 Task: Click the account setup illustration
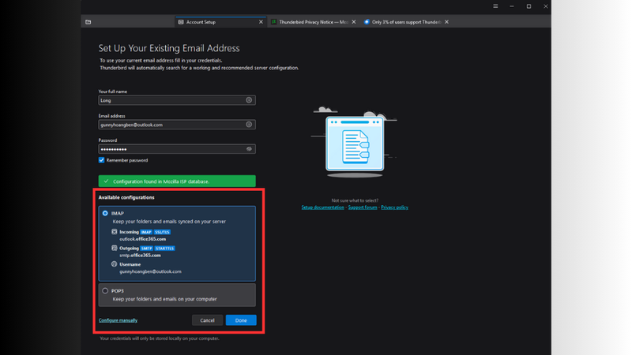pyautogui.click(x=354, y=142)
